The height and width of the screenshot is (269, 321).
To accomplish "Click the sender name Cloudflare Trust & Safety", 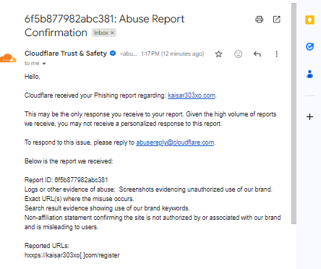I will (x=66, y=54).
